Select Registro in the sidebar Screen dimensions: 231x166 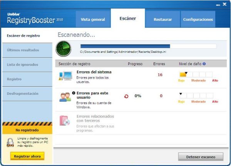(27, 79)
